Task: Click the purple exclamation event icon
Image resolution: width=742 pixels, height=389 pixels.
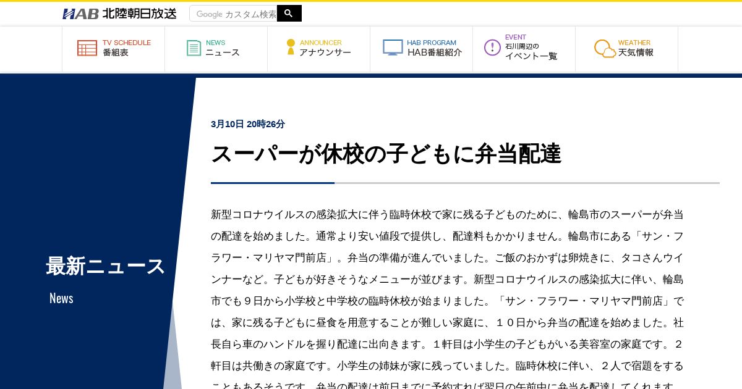Action: 492,48
